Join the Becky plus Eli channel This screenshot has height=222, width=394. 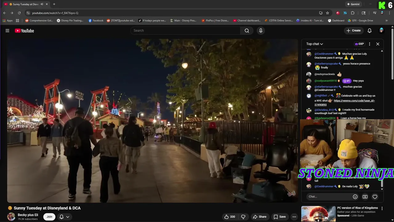coord(49,217)
